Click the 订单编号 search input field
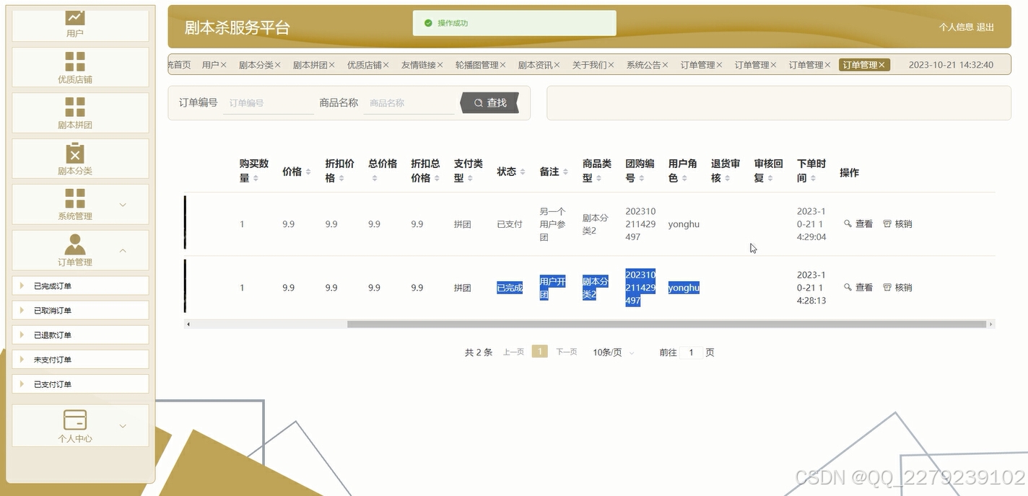 click(x=267, y=102)
